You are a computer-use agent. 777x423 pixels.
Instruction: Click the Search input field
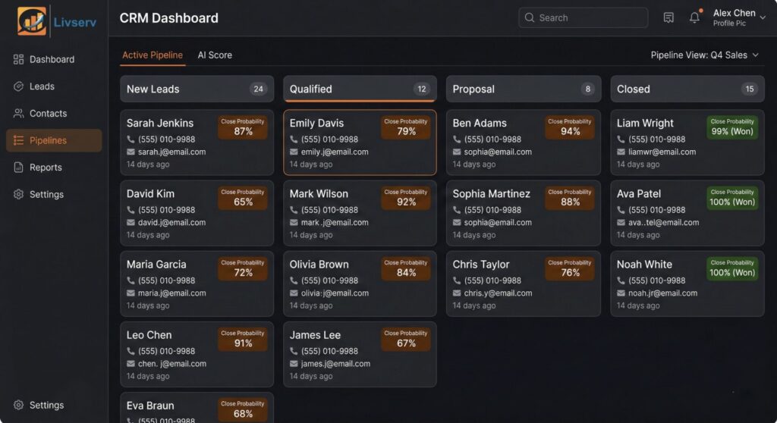(583, 17)
